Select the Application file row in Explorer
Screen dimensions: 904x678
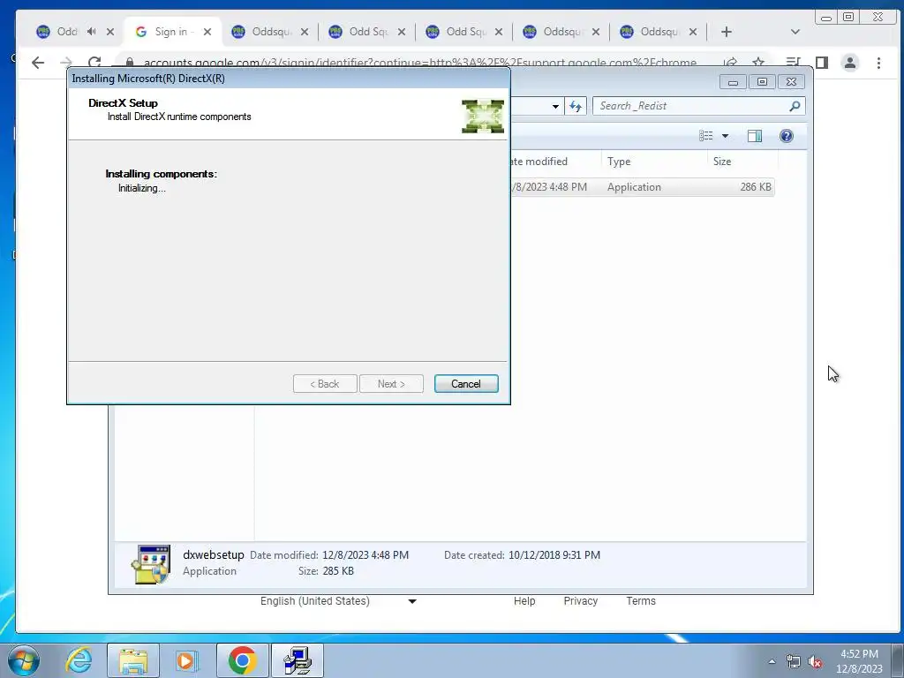(x=642, y=187)
